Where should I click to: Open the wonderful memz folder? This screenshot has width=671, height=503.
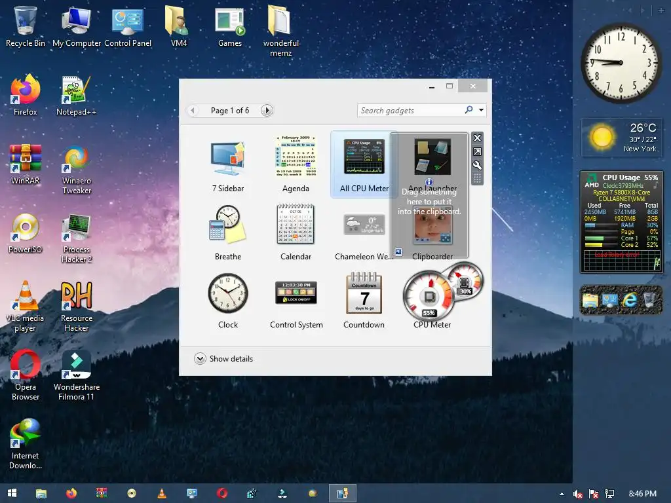[280, 31]
